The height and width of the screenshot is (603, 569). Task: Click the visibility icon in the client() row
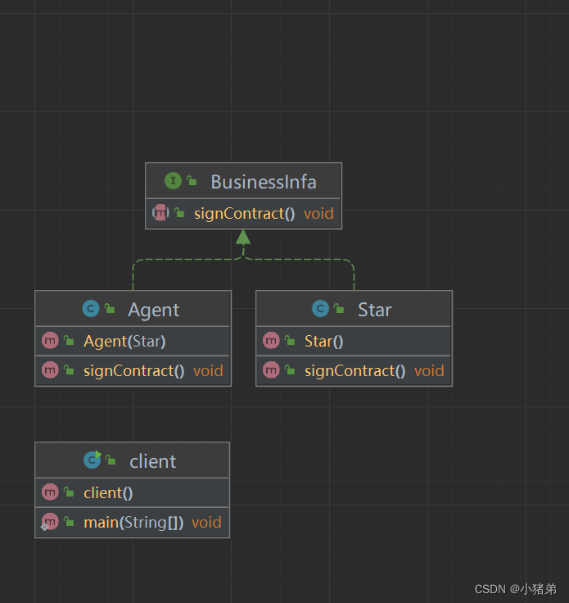coord(69,492)
